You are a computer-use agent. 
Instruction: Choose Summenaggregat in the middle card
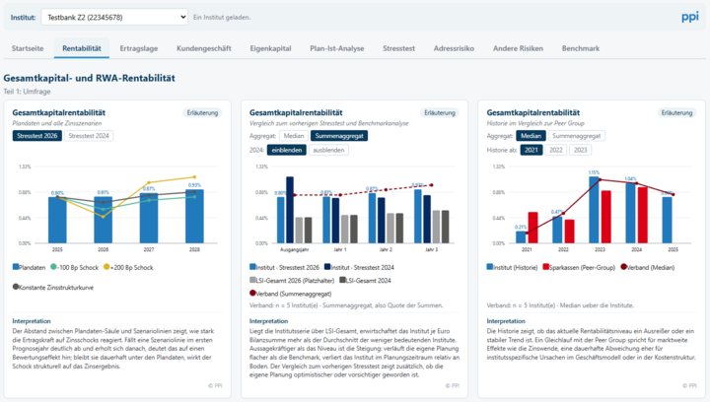coord(339,136)
